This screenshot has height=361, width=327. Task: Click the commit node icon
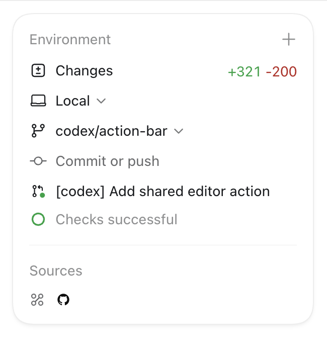tap(38, 161)
